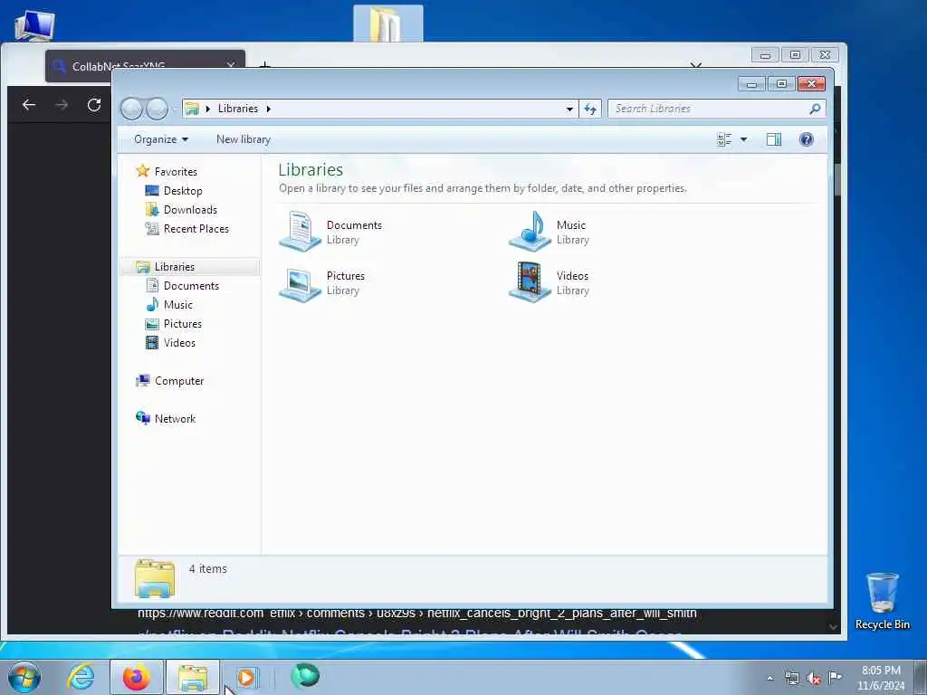Select Recycle Bin on desktop

(882, 601)
